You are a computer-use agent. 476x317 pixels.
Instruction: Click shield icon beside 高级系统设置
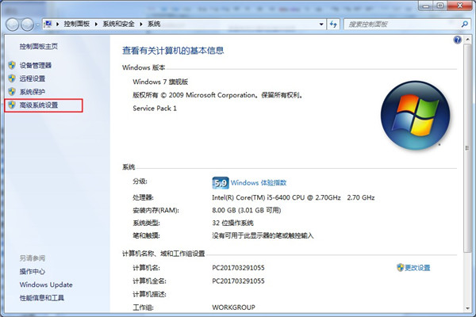(12, 105)
